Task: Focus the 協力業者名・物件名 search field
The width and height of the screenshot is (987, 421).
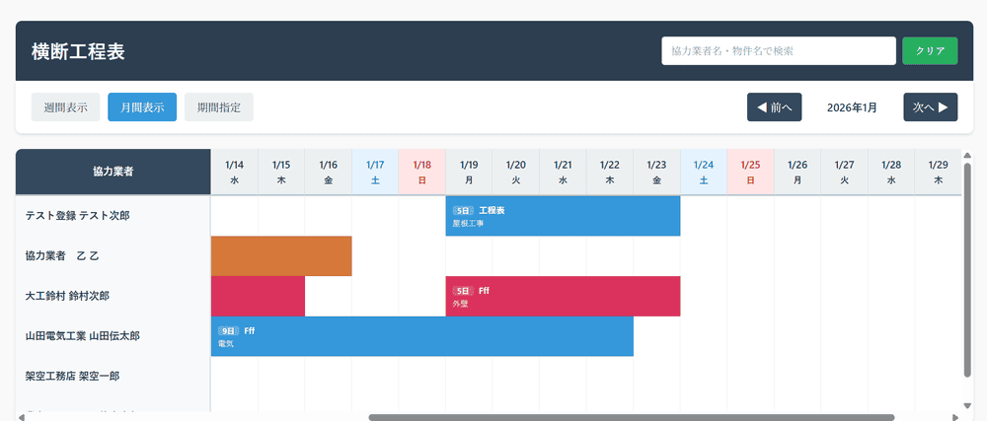Action: click(778, 50)
